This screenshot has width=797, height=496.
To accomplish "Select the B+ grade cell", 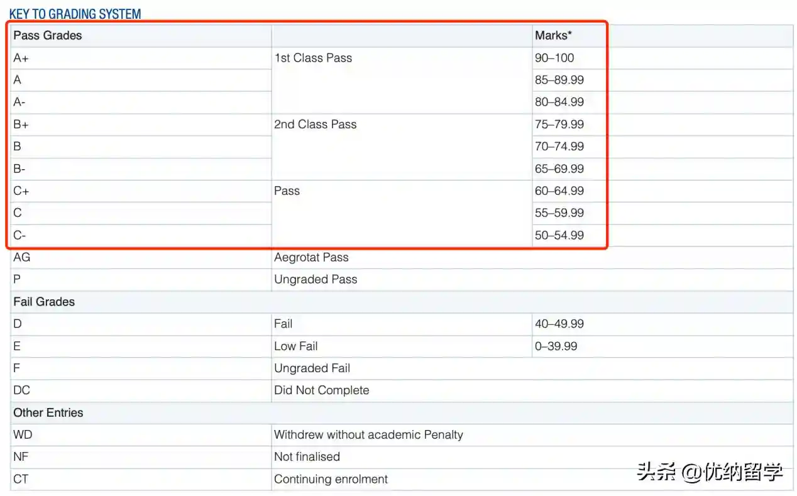I will click(21, 124).
